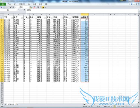Click the Name Box showing J2
The image size is (140, 108).
pyautogui.click(x=8, y=10)
